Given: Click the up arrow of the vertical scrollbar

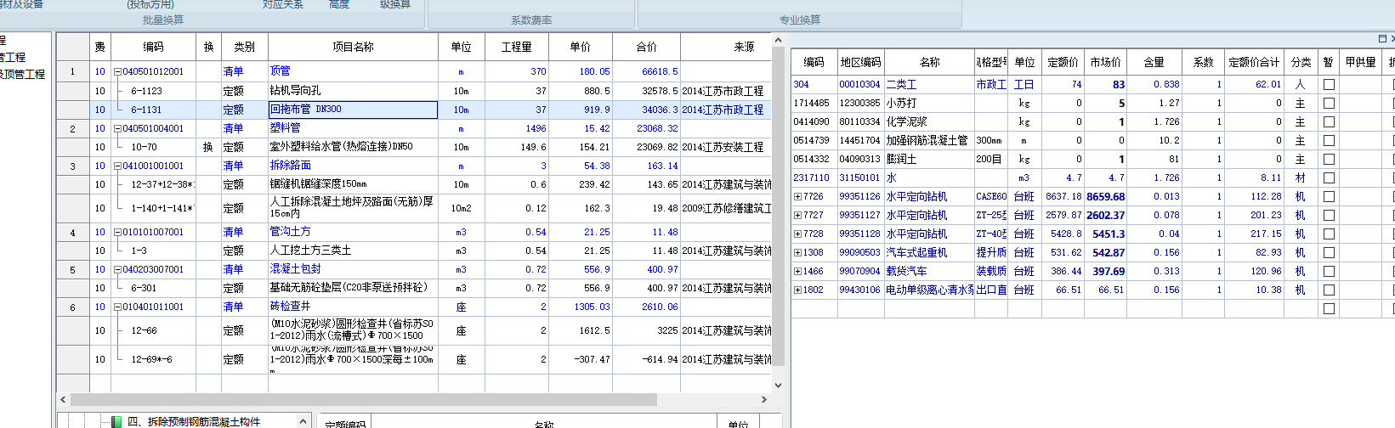Looking at the screenshot, I should (x=778, y=40).
